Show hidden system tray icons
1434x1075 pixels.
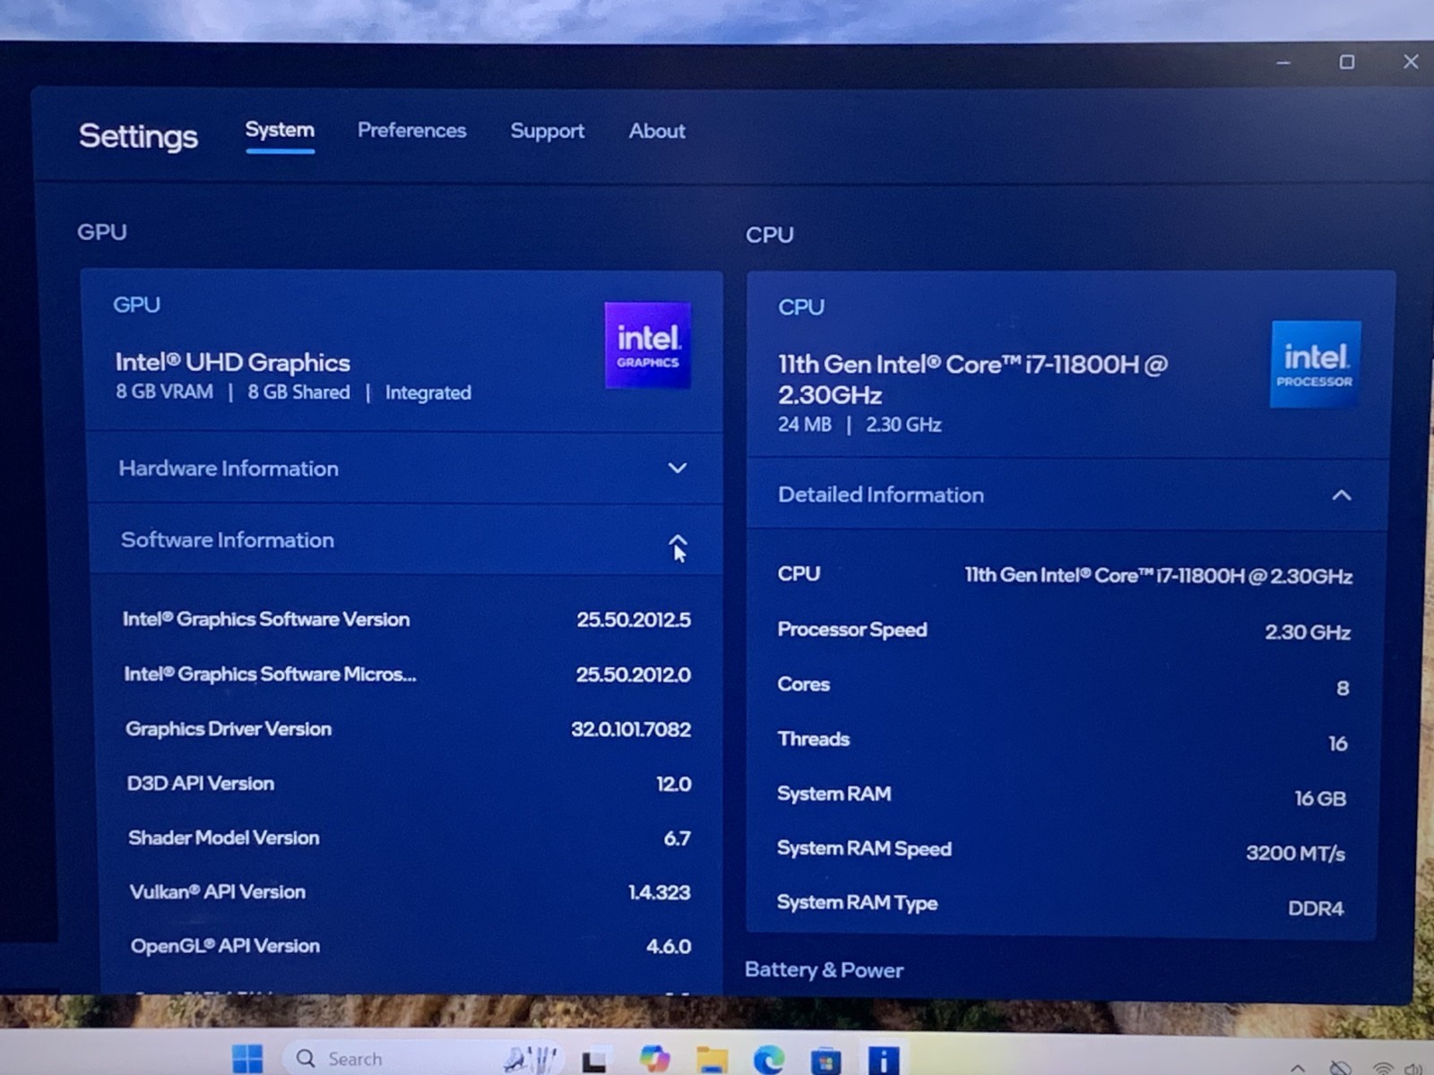[1297, 1068]
